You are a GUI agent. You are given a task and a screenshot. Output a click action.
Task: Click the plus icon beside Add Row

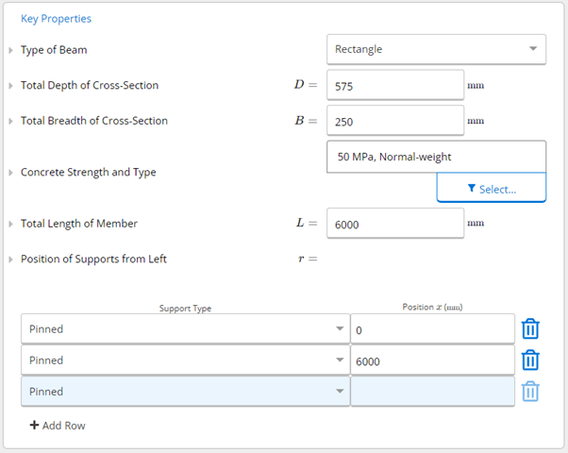(34, 425)
